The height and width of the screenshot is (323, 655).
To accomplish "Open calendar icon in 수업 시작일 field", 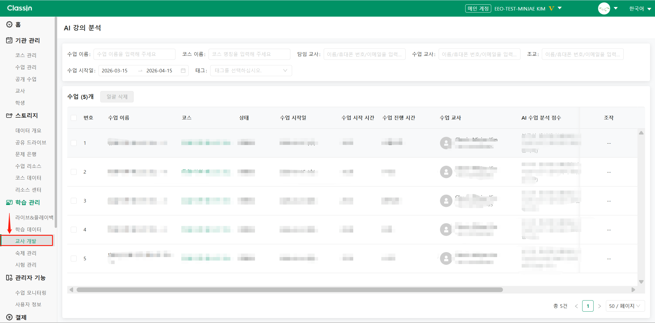I will (183, 71).
